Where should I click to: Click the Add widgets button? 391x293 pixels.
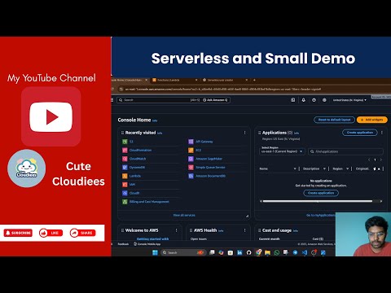(372, 120)
